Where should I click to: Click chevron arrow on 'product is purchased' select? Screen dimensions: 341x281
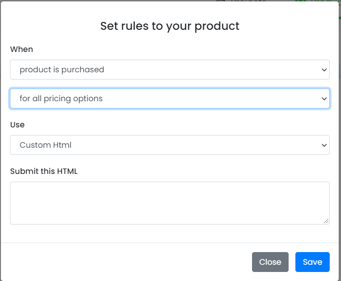point(323,70)
